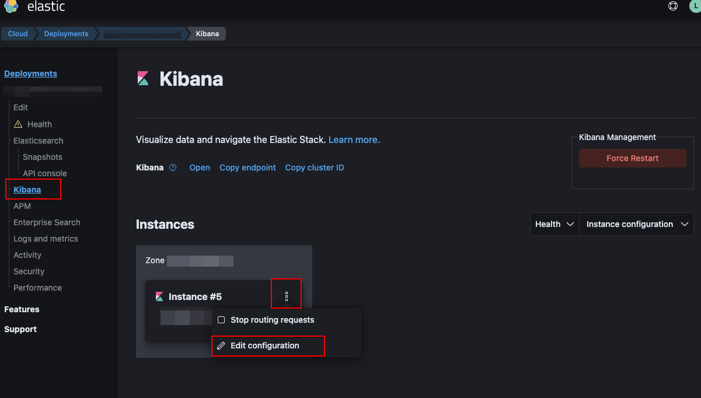Click the pencil icon for Edit configuration

(221, 345)
